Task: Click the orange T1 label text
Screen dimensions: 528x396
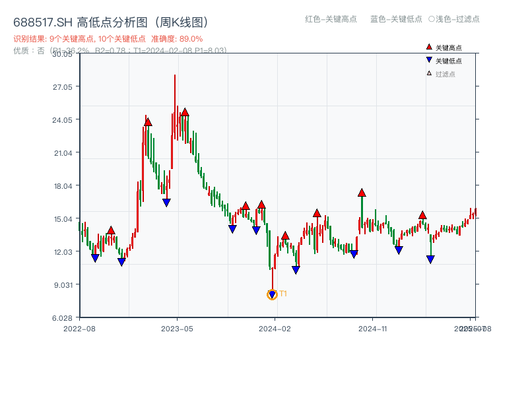Action: point(283,294)
